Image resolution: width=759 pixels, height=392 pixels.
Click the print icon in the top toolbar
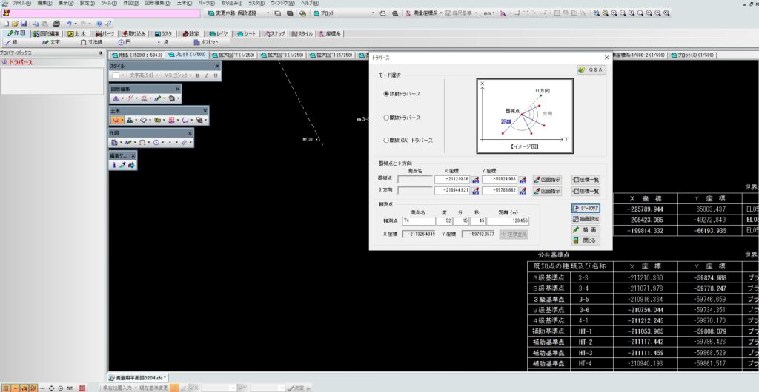pos(56,24)
